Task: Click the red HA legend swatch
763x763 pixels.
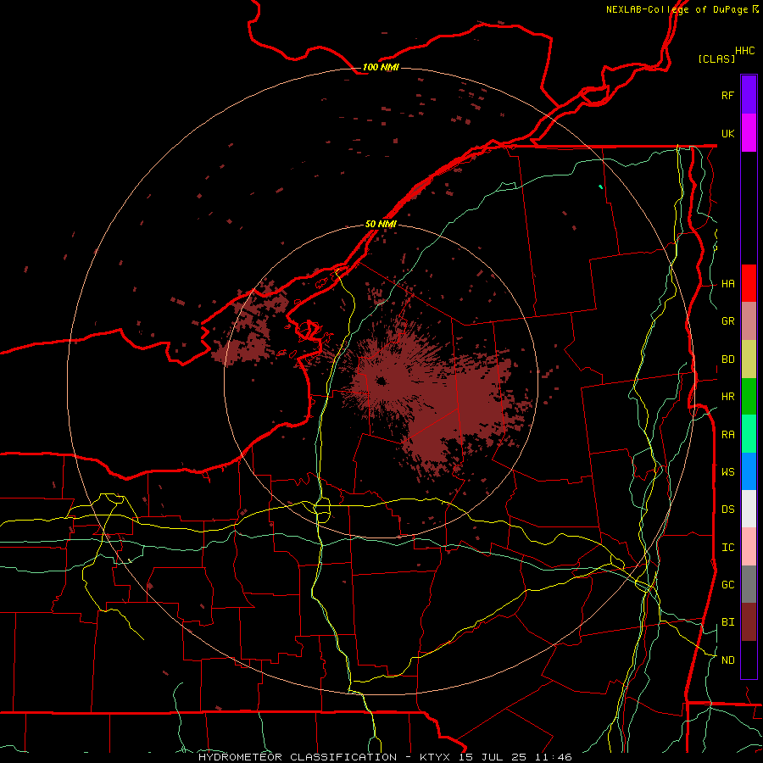Action: pyautogui.click(x=749, y=283)
